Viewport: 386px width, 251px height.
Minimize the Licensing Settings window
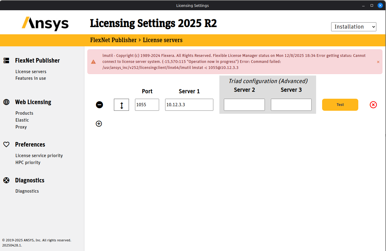363,5
